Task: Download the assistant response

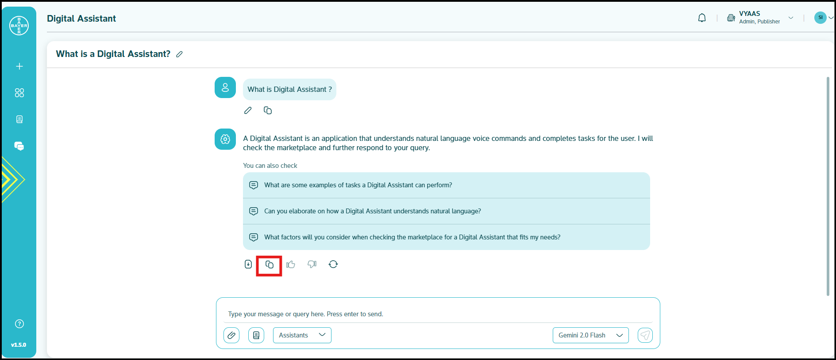Action: (x=248, y=264)
